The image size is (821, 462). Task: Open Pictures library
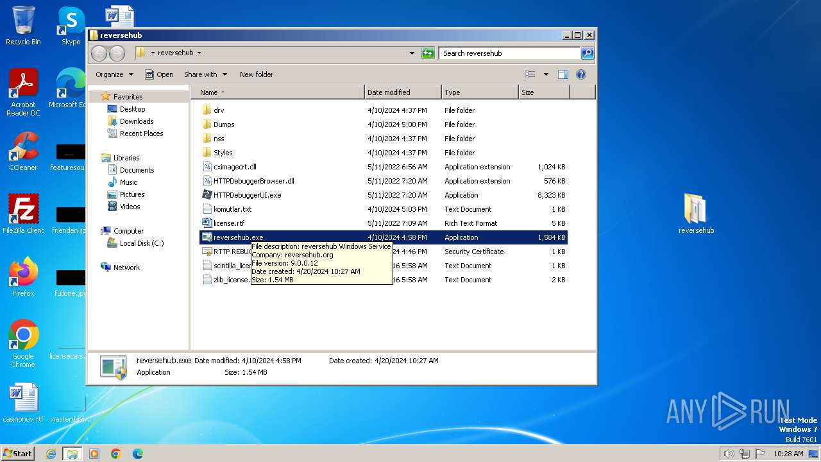coord(132,194)
